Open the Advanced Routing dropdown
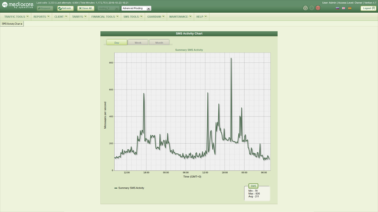This screenshot has height=212, width=378. (136, 8)
